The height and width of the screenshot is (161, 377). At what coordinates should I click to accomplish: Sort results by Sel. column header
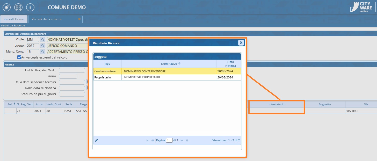(x=10, y=104)
